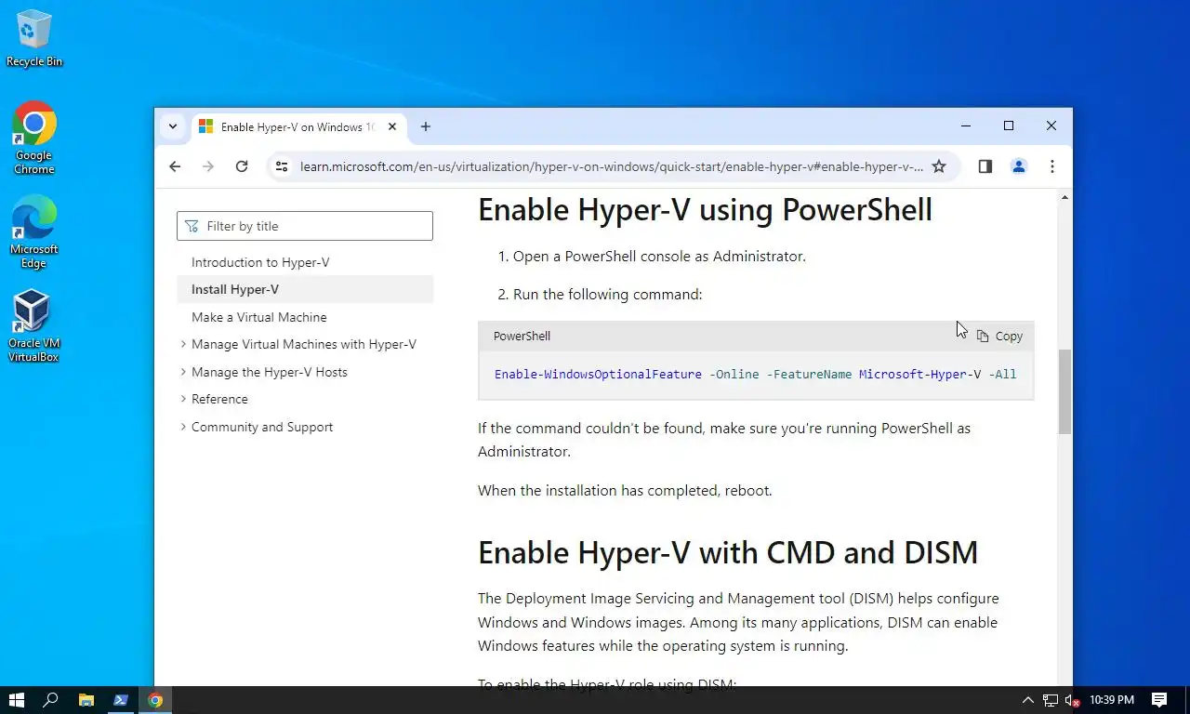Open Windows taskbar search

pos(51,700)
